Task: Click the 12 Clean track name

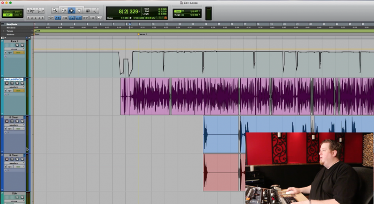Action: (x=14, y=155)
